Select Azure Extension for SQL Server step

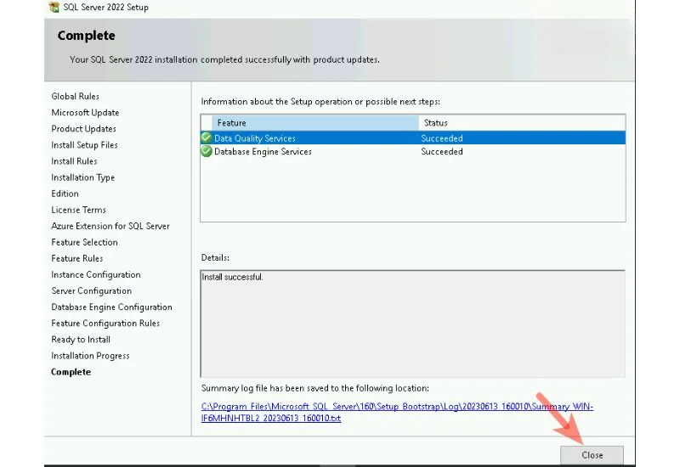(x=110, y=227)
